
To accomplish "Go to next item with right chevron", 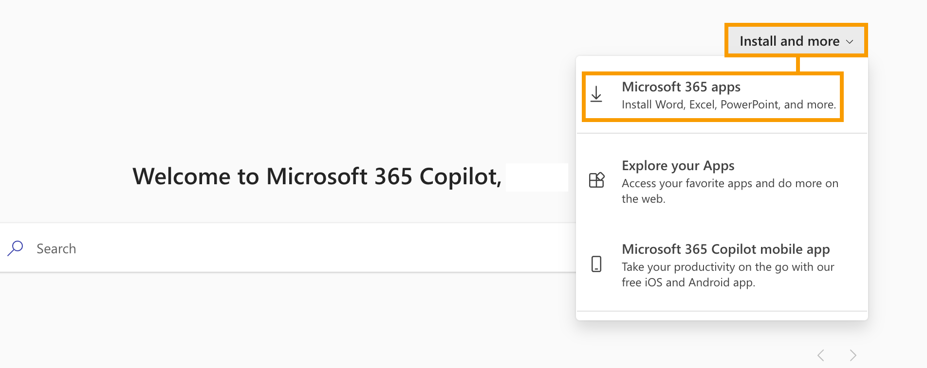I will point(853,355).
